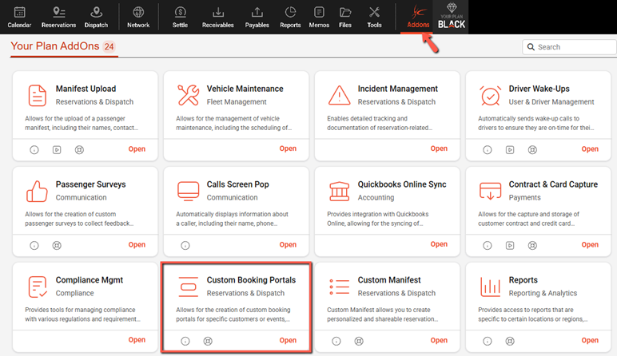Click Open on Quickbooks Online Sync
This screenshot has height=356, width=617.
pos(439,244)
